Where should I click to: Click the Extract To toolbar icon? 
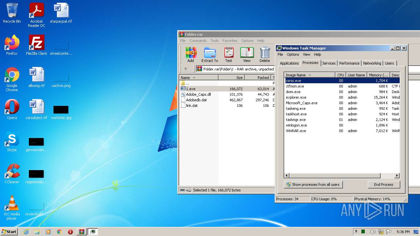click(210, 54)
